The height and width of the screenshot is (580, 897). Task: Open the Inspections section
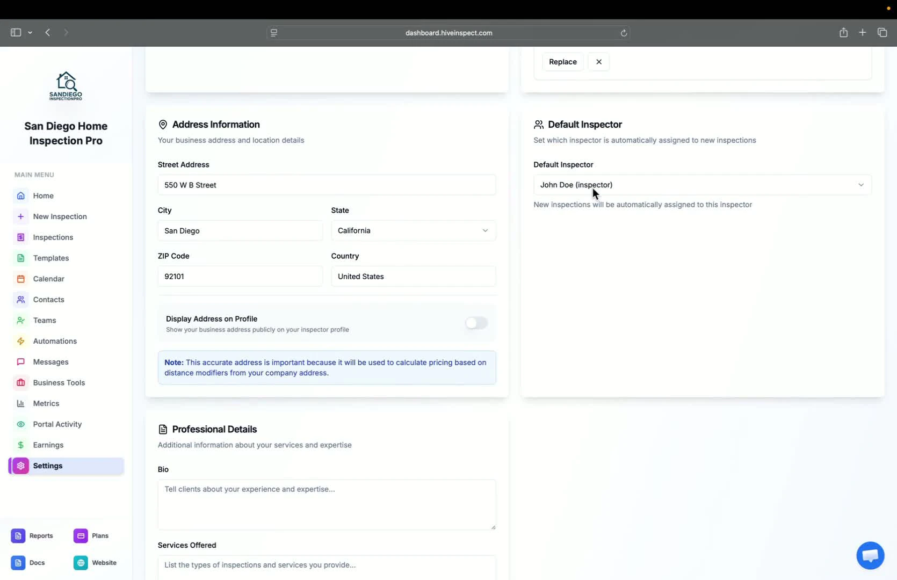coord(52,237)
